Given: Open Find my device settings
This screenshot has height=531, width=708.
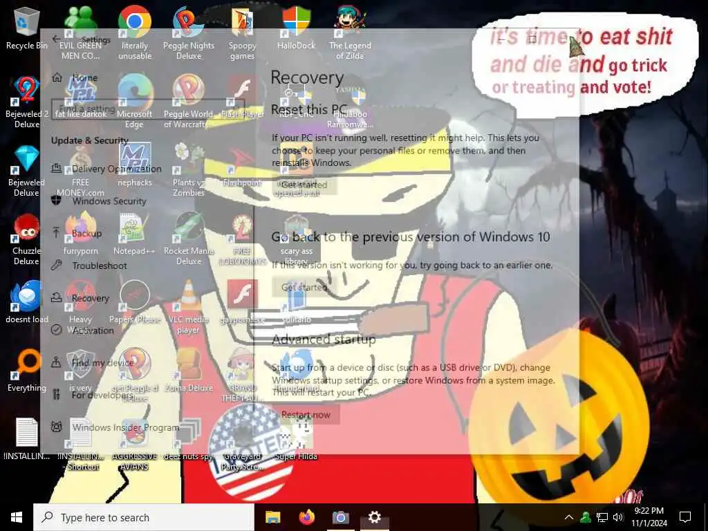Looking at the screenshot, I should coord(93,362).
